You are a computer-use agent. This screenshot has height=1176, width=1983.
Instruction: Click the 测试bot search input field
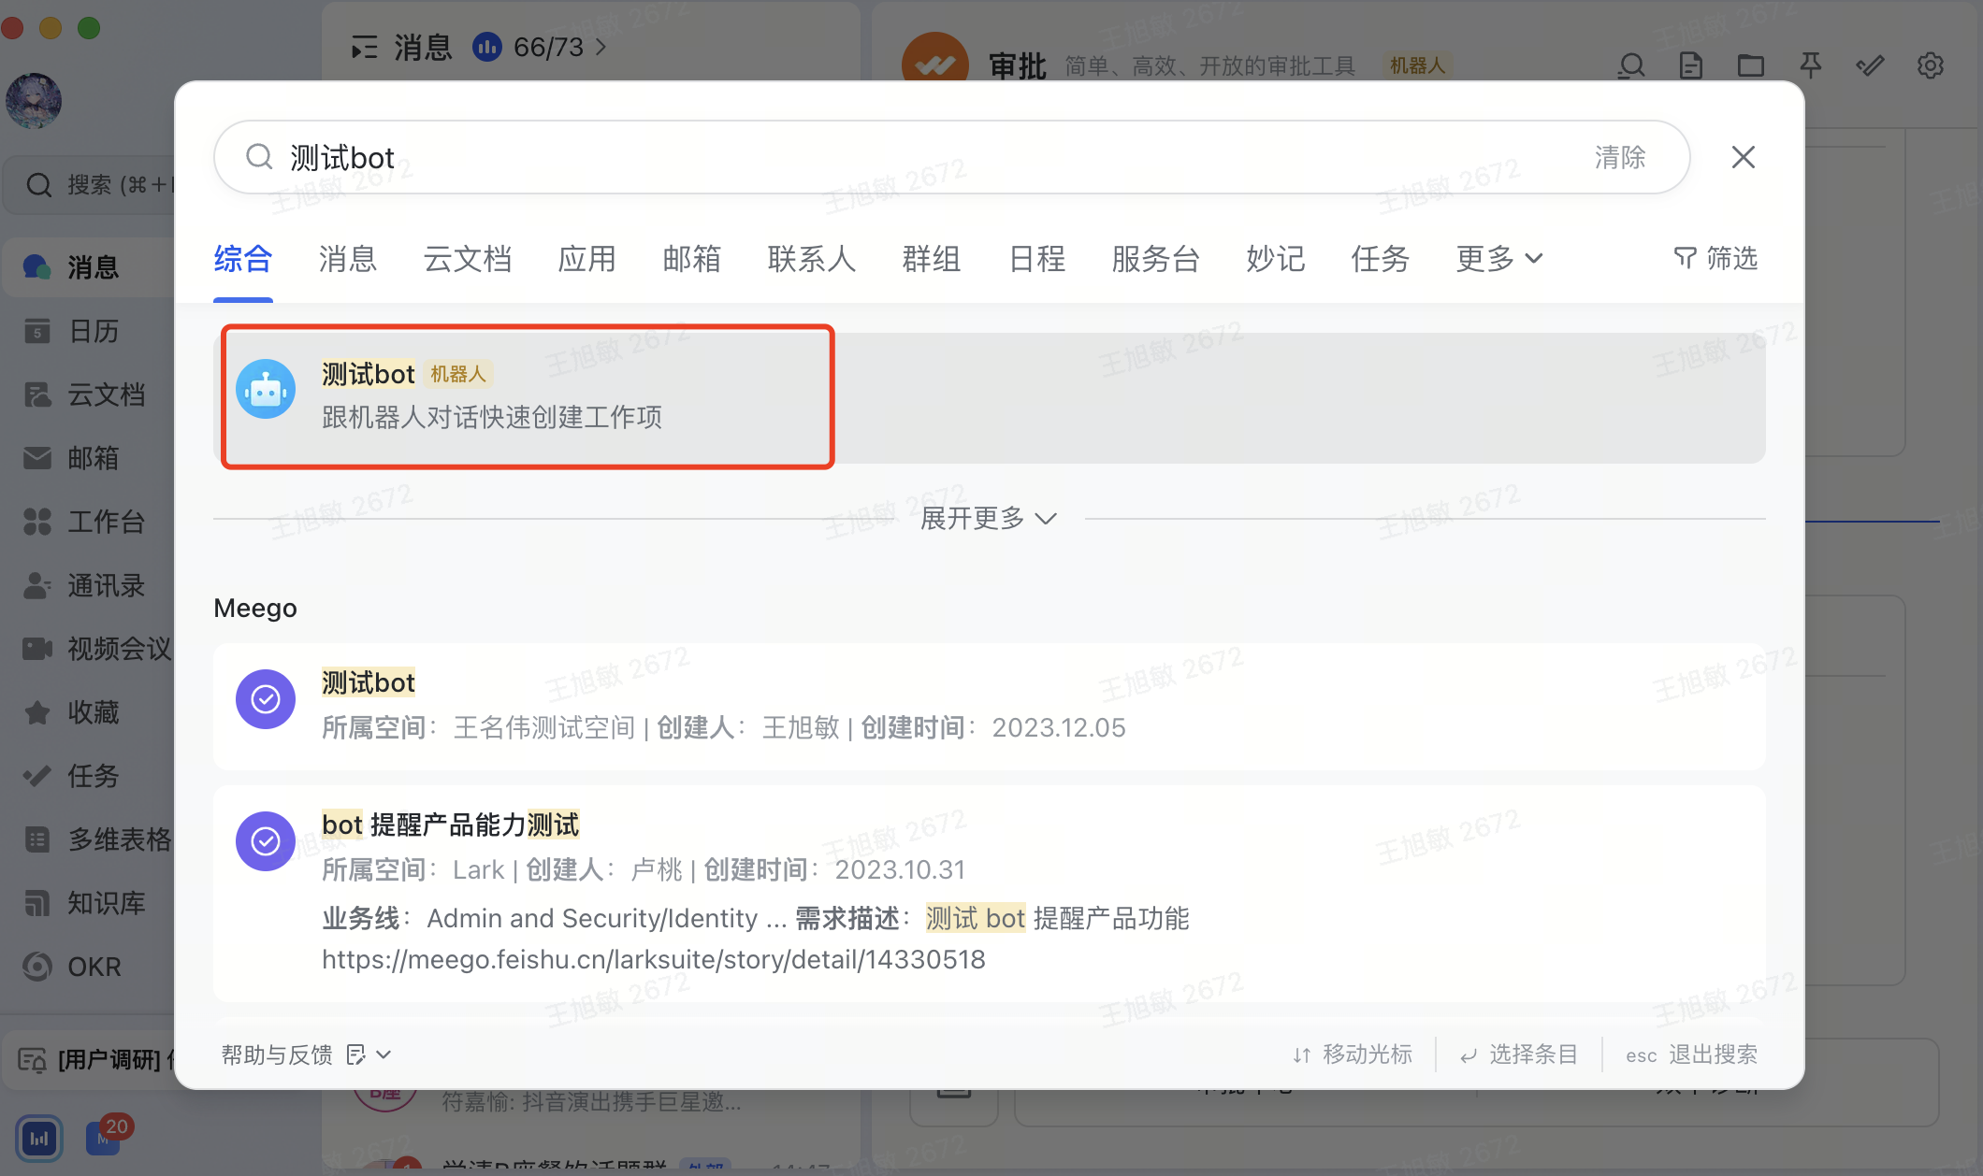951,157
